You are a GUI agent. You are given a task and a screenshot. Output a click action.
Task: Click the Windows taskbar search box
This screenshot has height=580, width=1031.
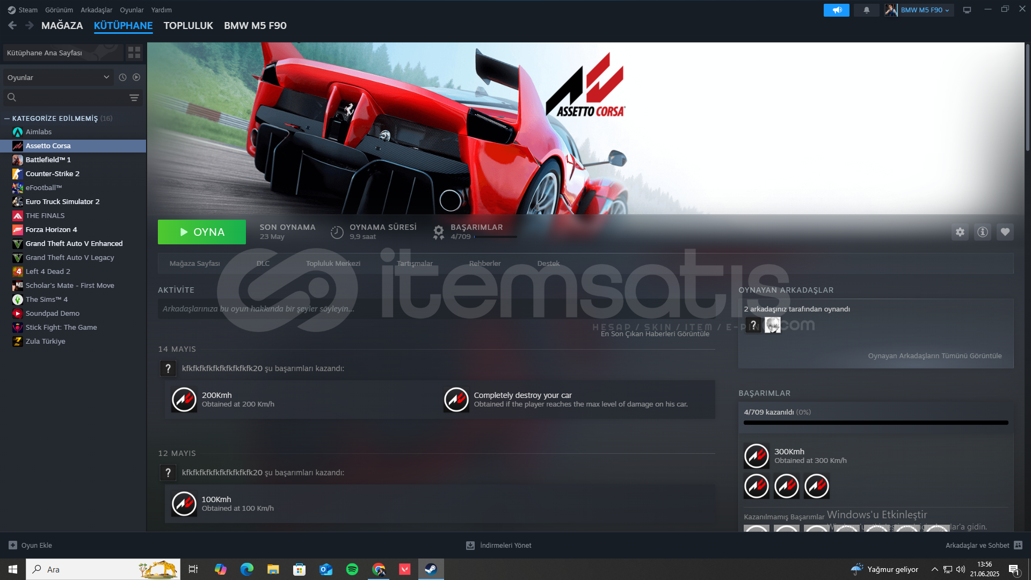coord(103,569)
